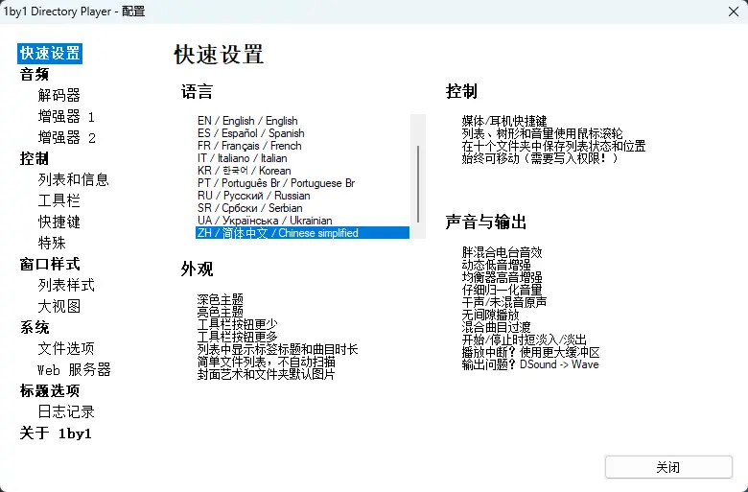Select 封面艺术和文件夹默认图片 option

coord(267,374)
